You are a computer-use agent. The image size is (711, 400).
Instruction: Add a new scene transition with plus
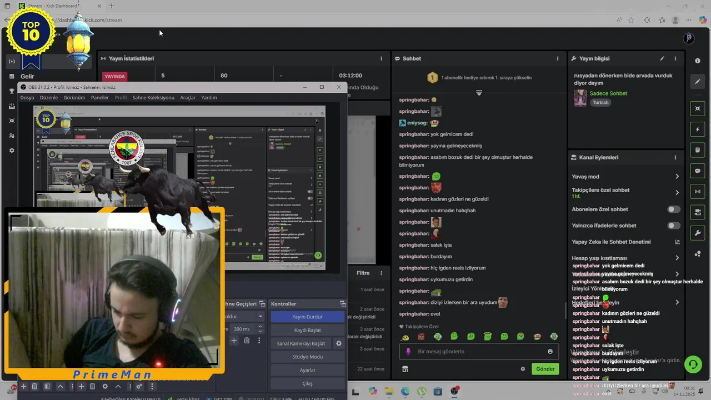coord(234,341)
